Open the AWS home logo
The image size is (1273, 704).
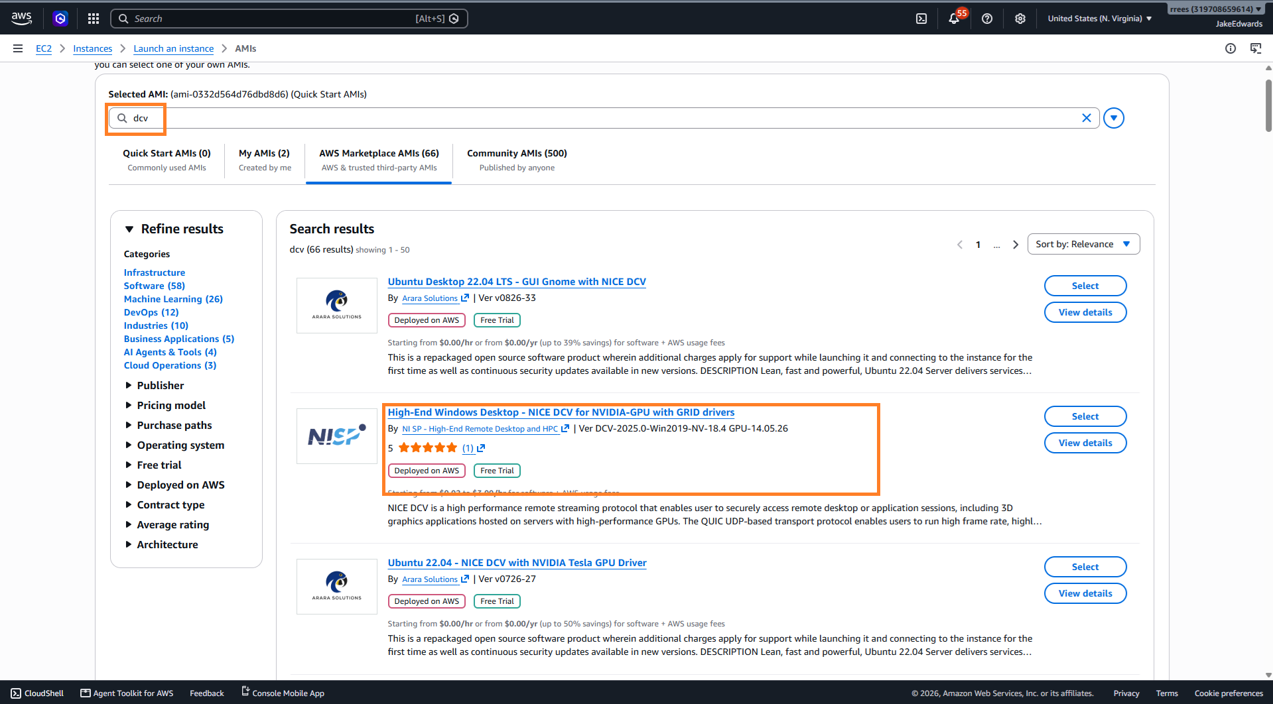21,19
